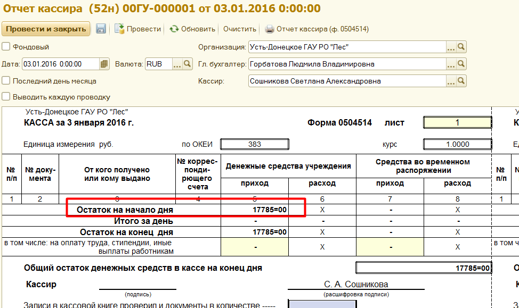Viewport: 519px width, 308px height.
Task: Click the Обновить refresh arrows icon
Action: coord(174,29)
